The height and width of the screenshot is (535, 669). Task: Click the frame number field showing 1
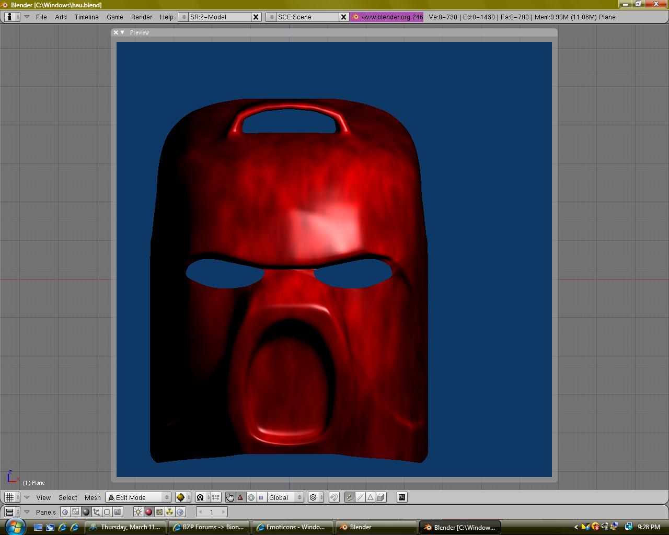tap(212, 512)
